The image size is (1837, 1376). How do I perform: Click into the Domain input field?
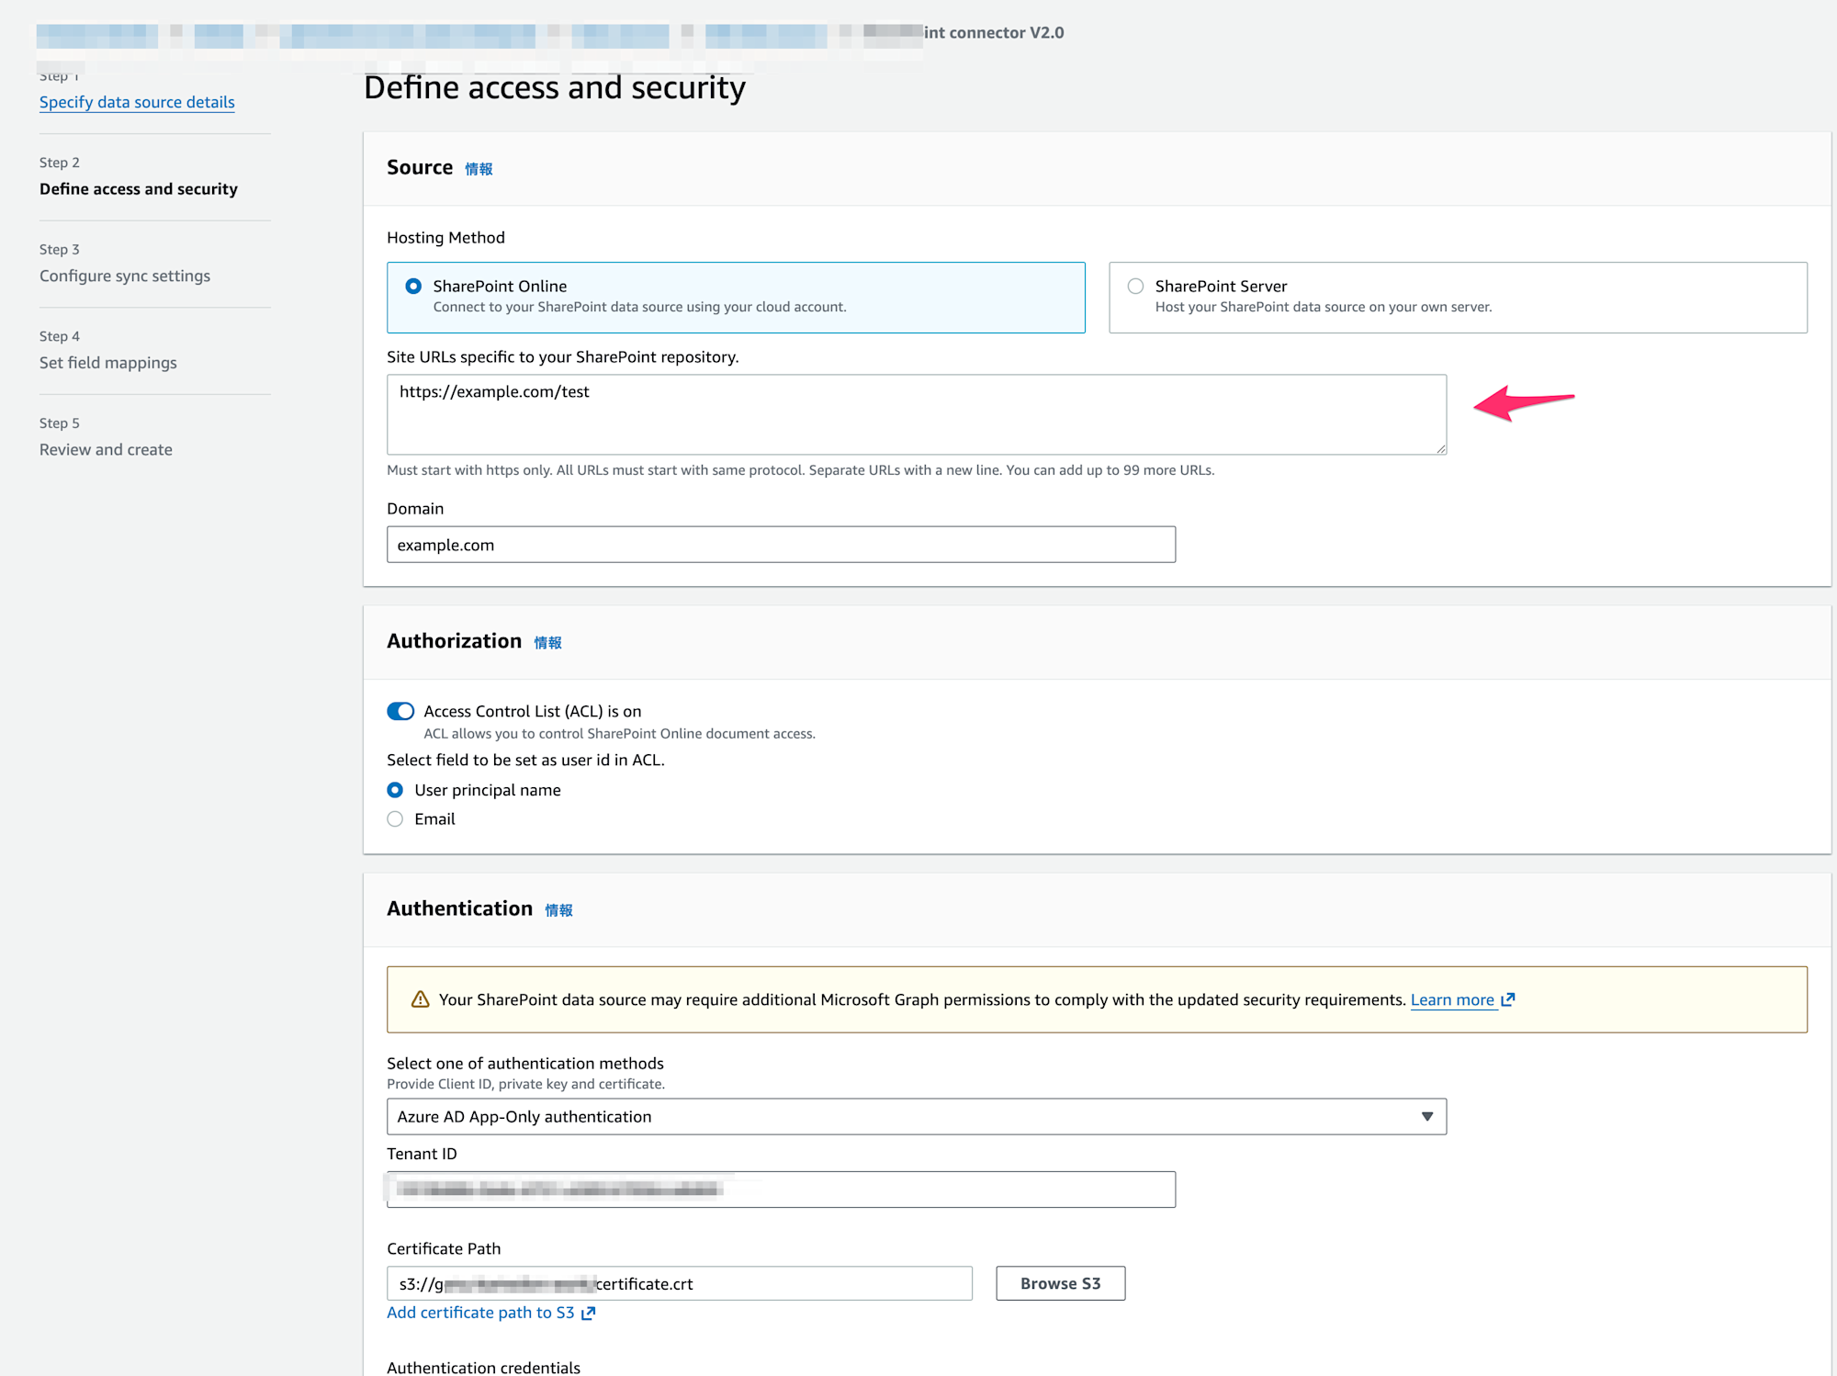[x=781, y=545]
